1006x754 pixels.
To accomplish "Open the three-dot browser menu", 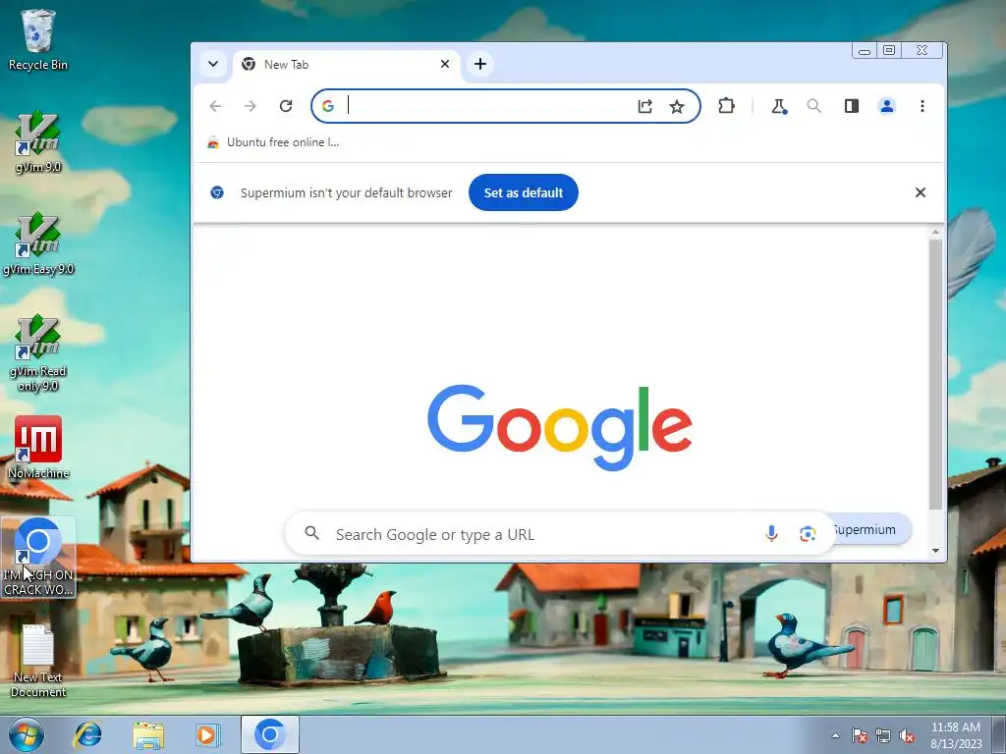I will click(922, 106).
